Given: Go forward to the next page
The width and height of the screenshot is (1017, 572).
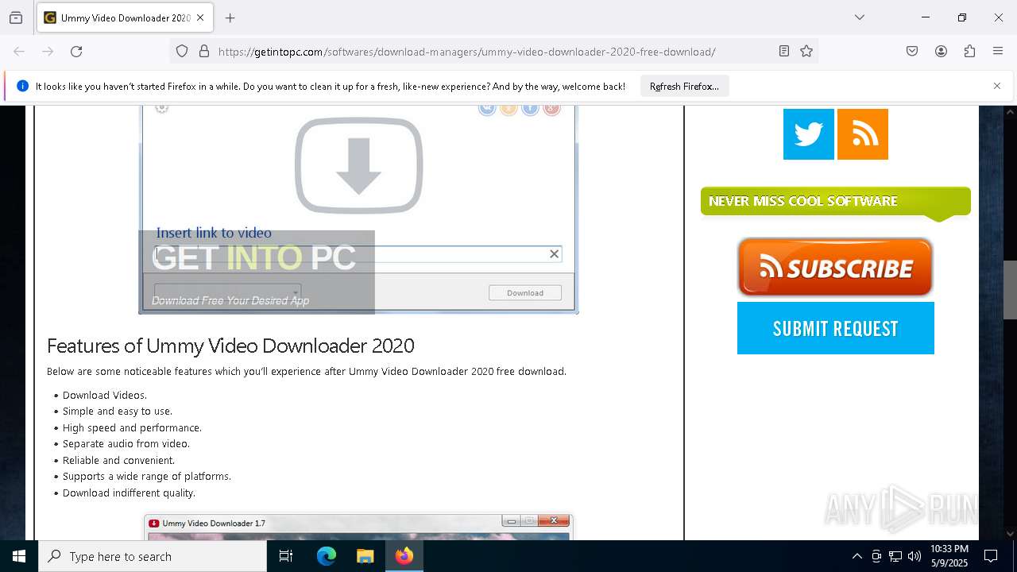Looking at the screenshot, I should [48, 51].
